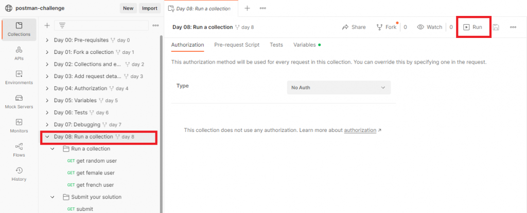Viewport: 527px width, 213px height.
Task: Open the History sidebar section
Action: point(19,175)
